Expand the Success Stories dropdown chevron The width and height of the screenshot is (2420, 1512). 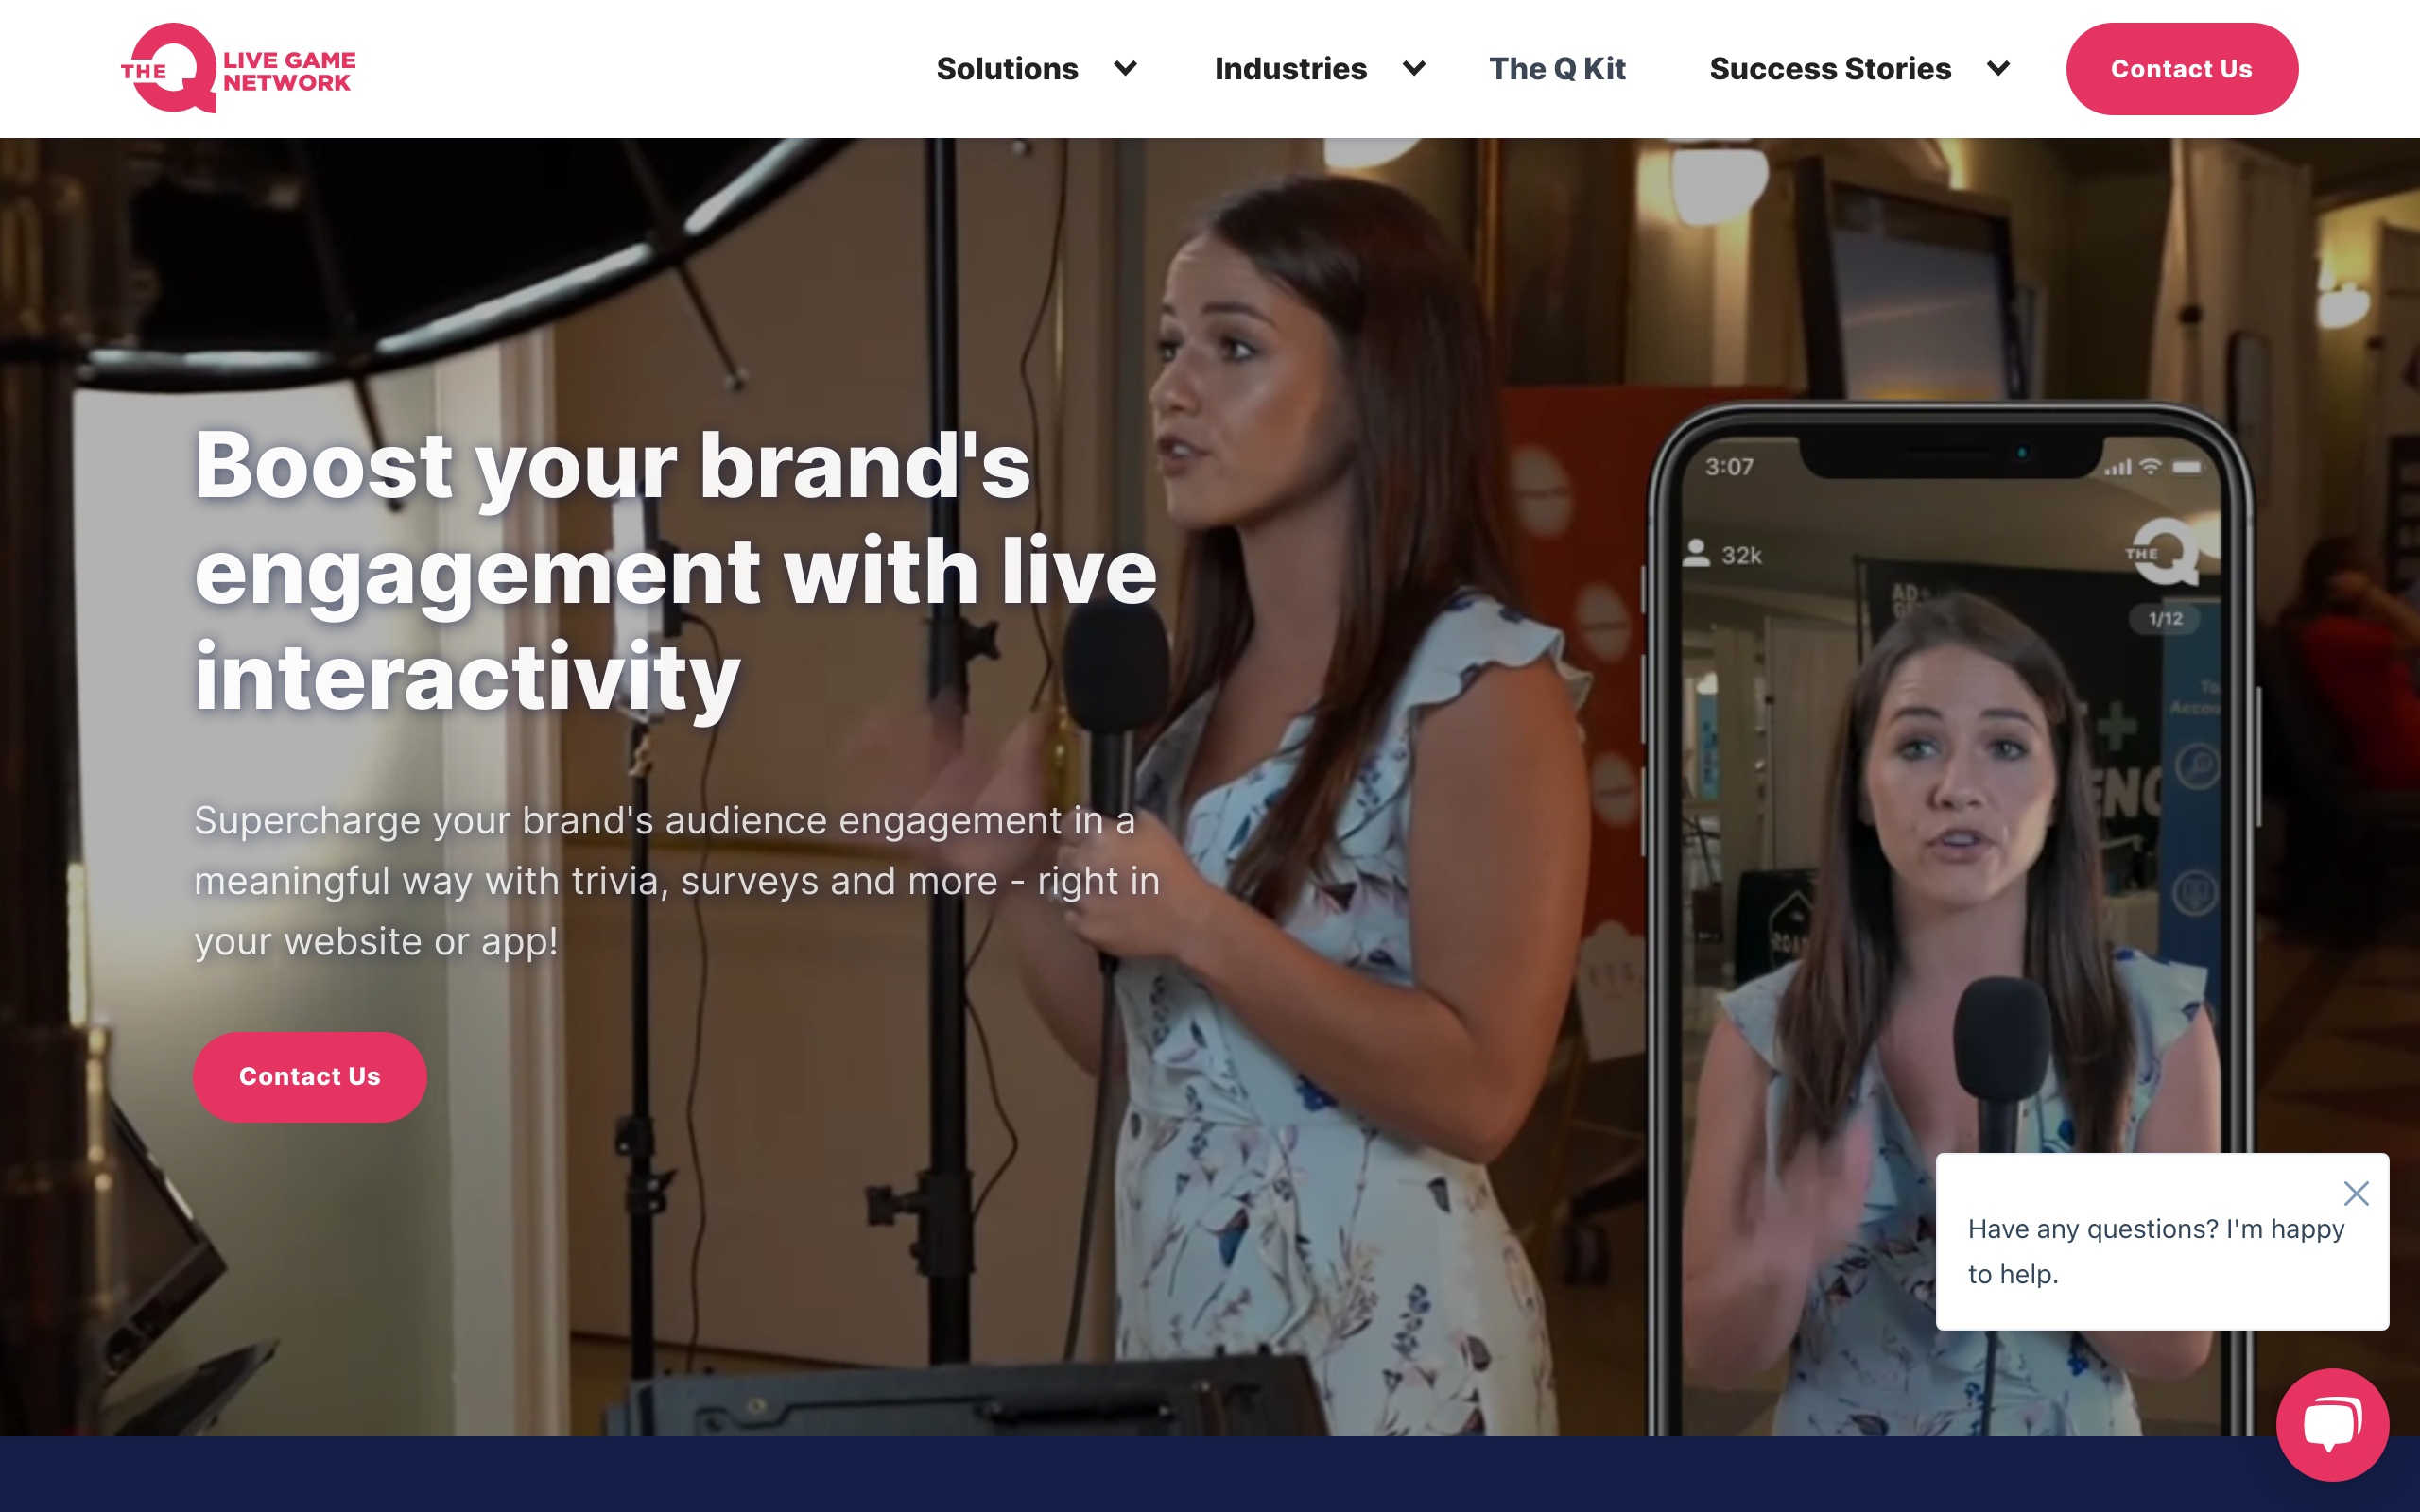pyautogui.click(x=1998, y=68)
